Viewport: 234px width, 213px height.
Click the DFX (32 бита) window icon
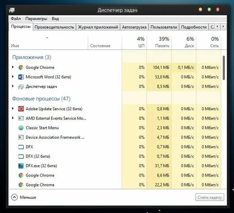click(21, 157)
